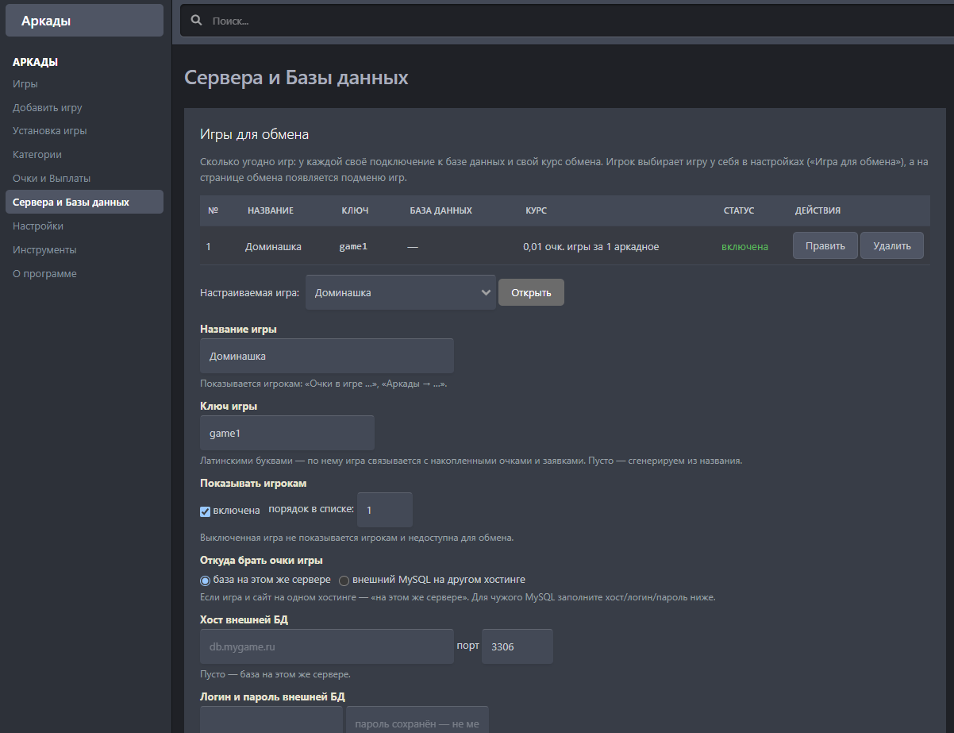Focus the 'Название игры' text field
Screen dimensions: 954x733
(x=327, y=356)
